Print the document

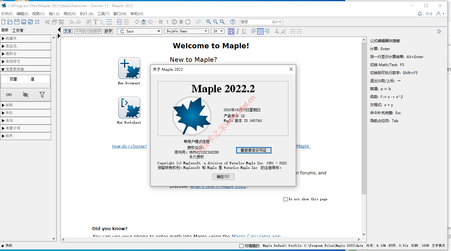tap(24, 22)
